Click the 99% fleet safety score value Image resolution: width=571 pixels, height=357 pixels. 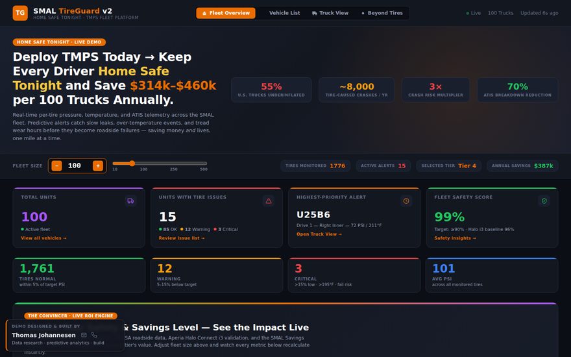click(450, 217)
